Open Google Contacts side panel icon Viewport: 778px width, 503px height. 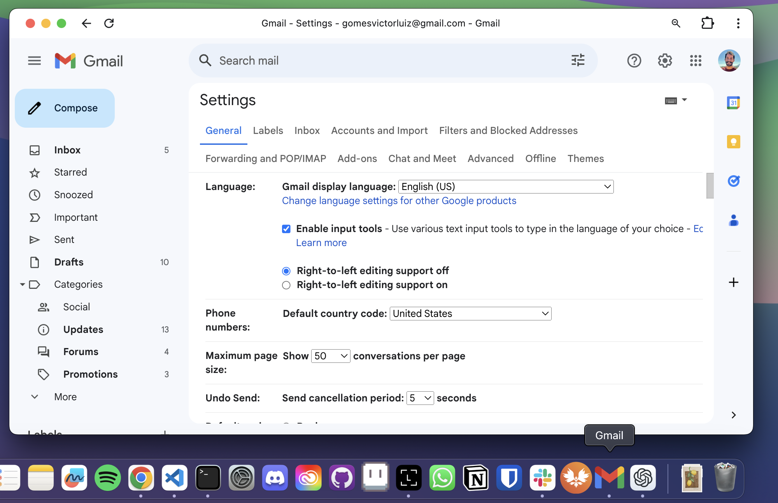(733, 220)
